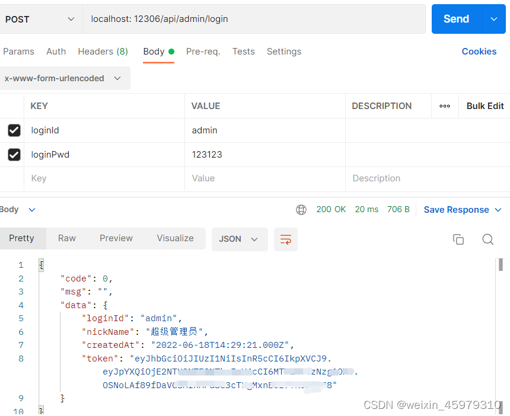Click Save Response
The height and width of the screenshot is (416, 510).
456,210
